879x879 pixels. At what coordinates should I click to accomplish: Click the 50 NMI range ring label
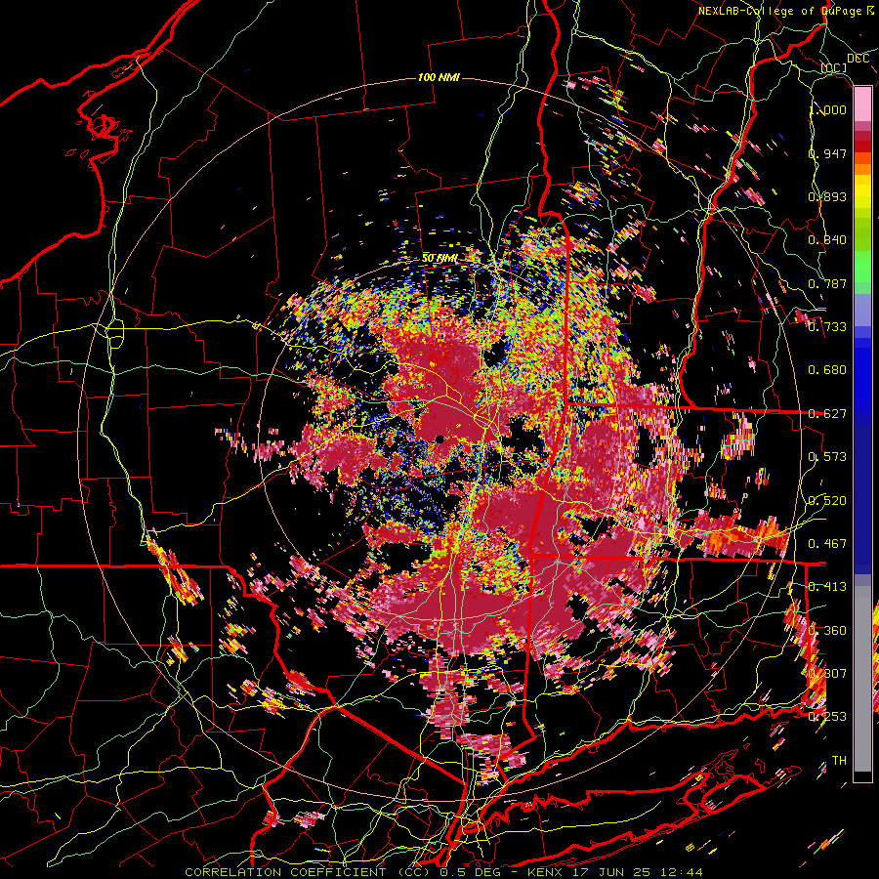[x=439, y=259]
